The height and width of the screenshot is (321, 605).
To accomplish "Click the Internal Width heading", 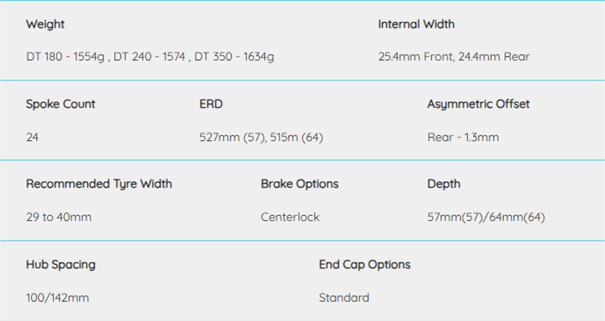I will (x=416, y=24).
